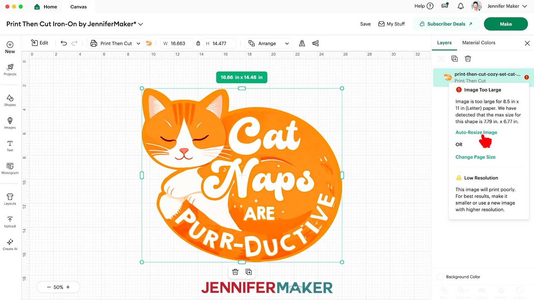Select the Layers tab
This screenshot has height=300, width=534.
click(444, 43)
